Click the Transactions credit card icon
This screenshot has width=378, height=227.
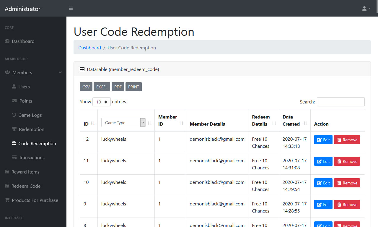pos(14,158)
